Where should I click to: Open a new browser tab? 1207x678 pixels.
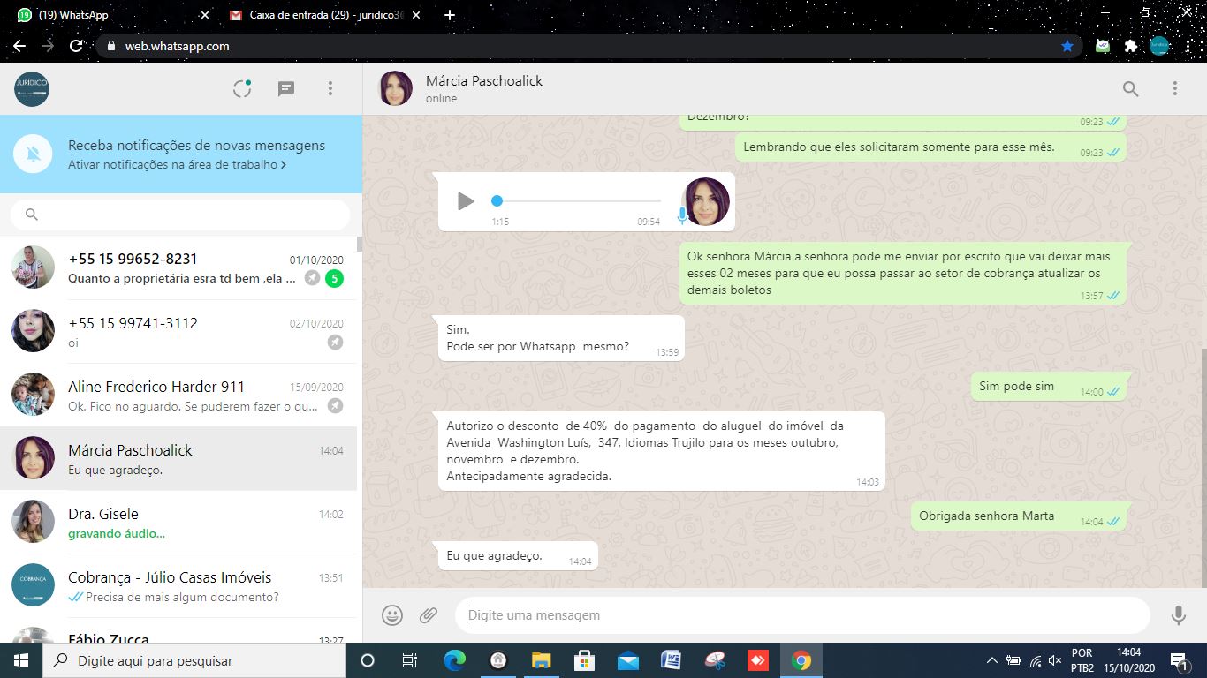click(450, 15)
